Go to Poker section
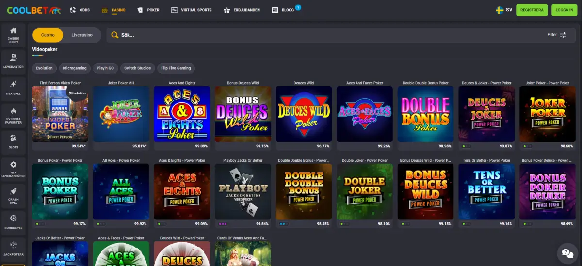 (148, 10)
